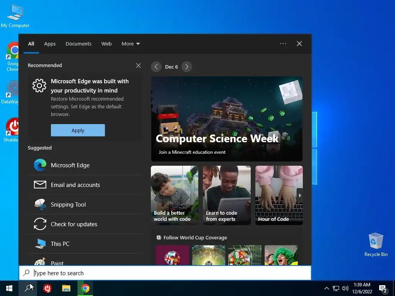
Task: Switch to the Web tab
Action: pos(106,44)
